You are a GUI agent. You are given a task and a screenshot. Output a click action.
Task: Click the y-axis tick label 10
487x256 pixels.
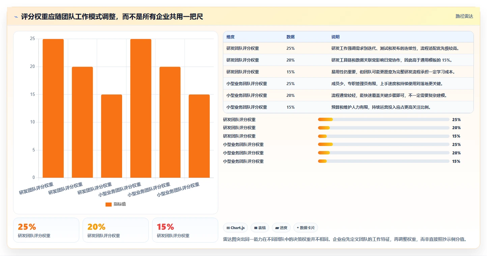(x=32, y=122)
